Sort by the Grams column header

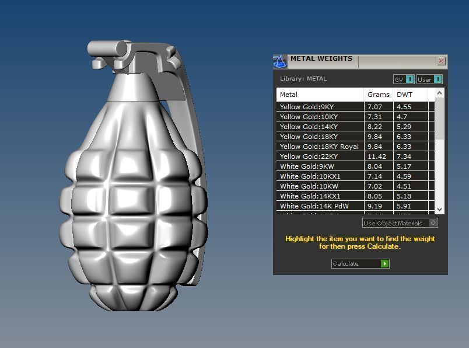379,95
